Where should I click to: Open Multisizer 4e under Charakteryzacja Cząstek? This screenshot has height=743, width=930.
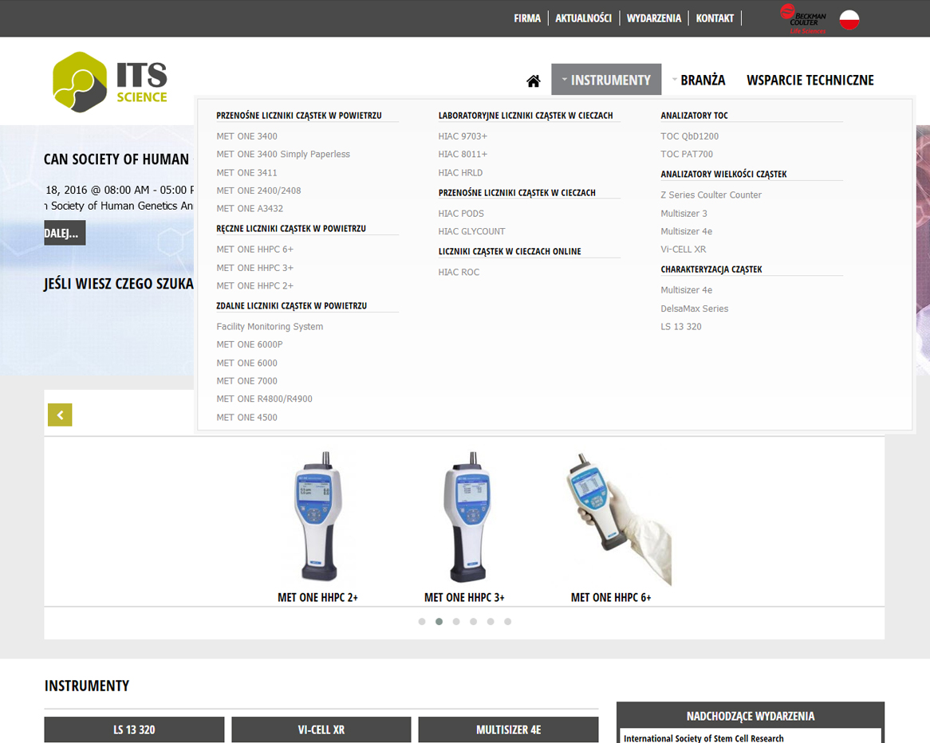pos(686,290)
